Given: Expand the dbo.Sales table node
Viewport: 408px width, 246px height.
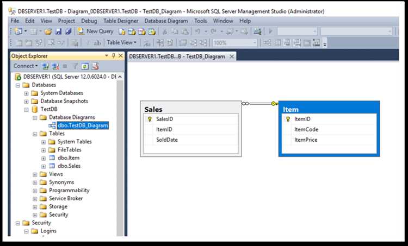Looking at the screenshot, I should 44,166.
